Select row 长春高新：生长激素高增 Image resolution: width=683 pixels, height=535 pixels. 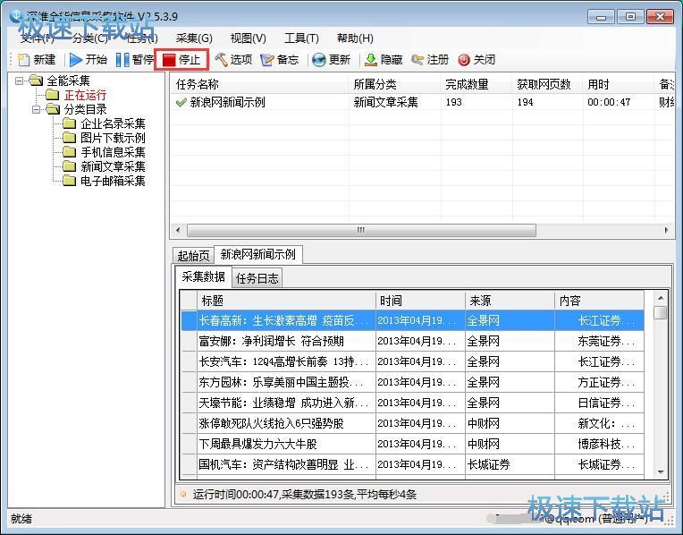coord(412,320)
